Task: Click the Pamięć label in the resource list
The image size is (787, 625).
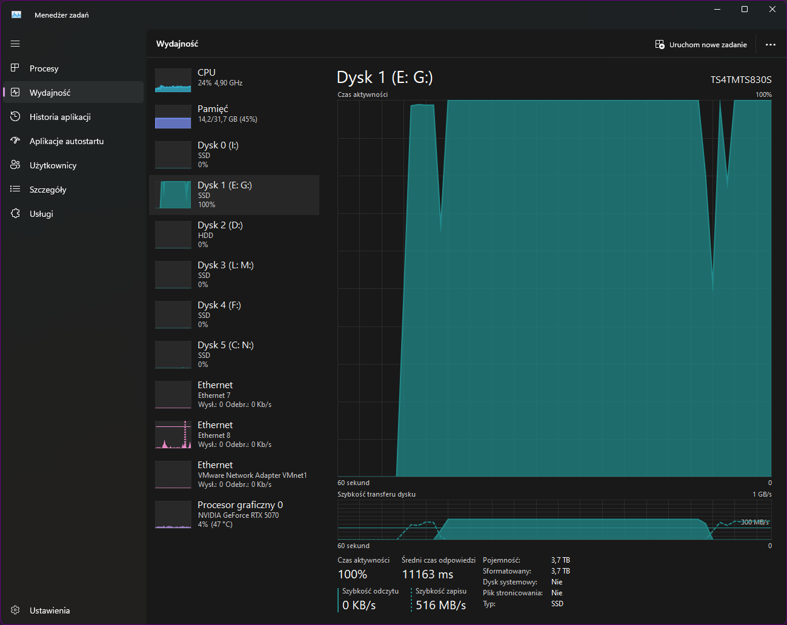Action: 213,109
